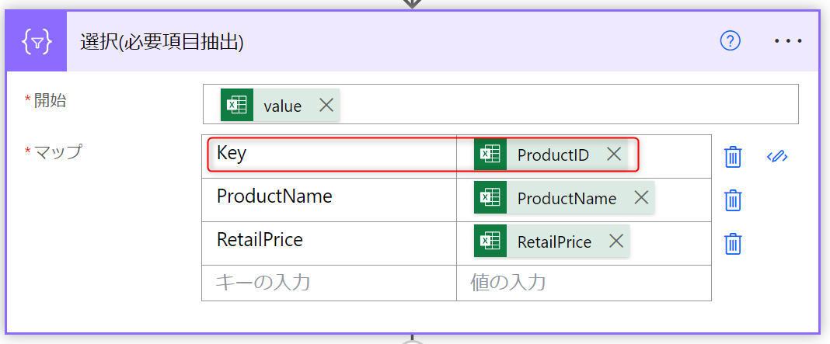Remove the ProductID token in Key row
This screenshot has width=830, height=344.
click(x=613, y=155)
